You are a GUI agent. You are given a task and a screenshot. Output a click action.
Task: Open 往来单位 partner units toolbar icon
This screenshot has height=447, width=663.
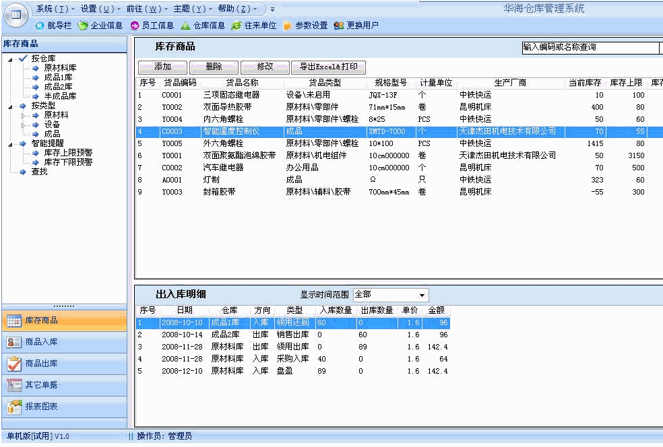pos(236,26)
